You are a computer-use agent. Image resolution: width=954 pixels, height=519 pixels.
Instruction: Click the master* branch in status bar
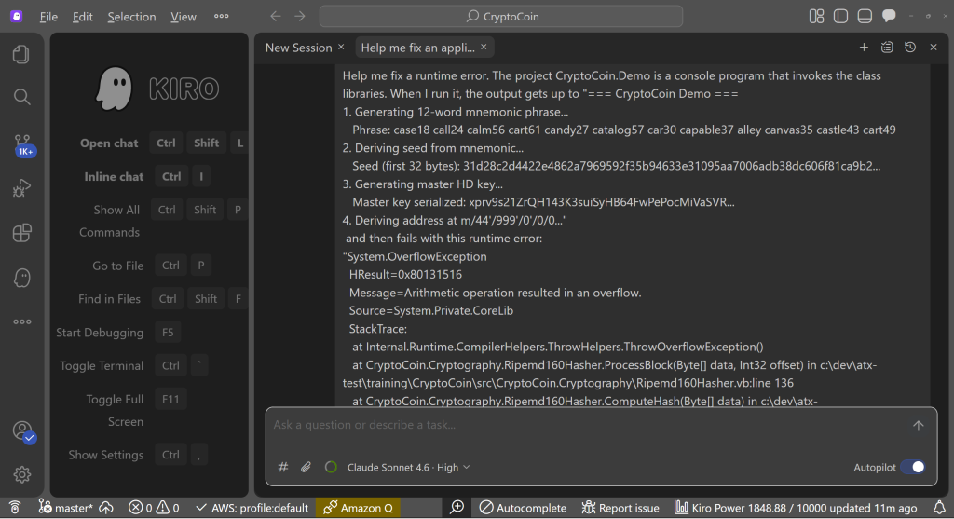[x=66, y=508]
